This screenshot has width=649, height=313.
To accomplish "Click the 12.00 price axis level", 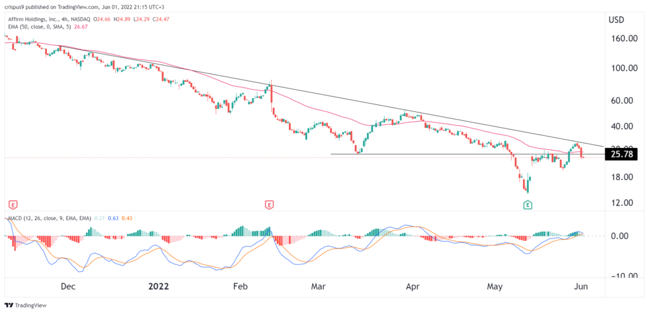I will [622, 202].
